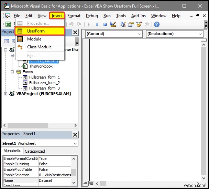Open the Window menu
This screenshot has height=189, width=209.
(x=158, y=16)
